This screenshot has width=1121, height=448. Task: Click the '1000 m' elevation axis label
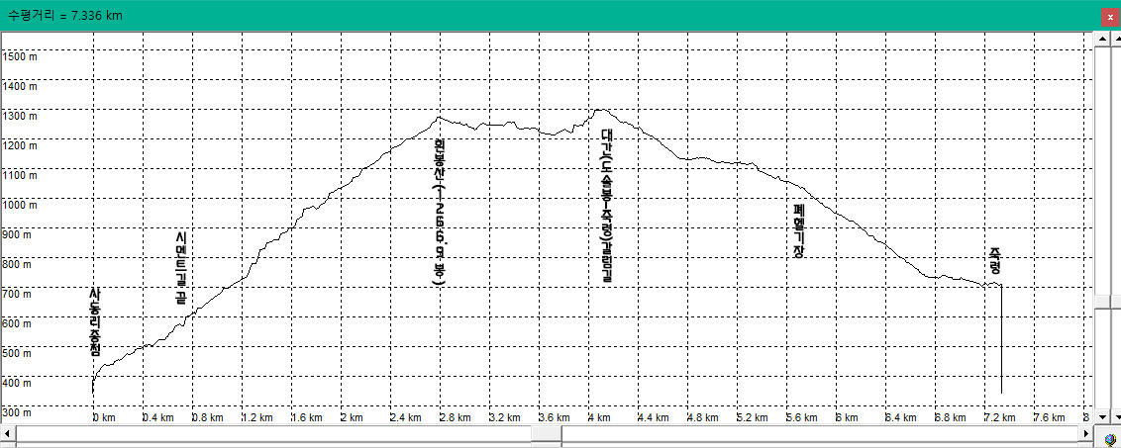20,205
